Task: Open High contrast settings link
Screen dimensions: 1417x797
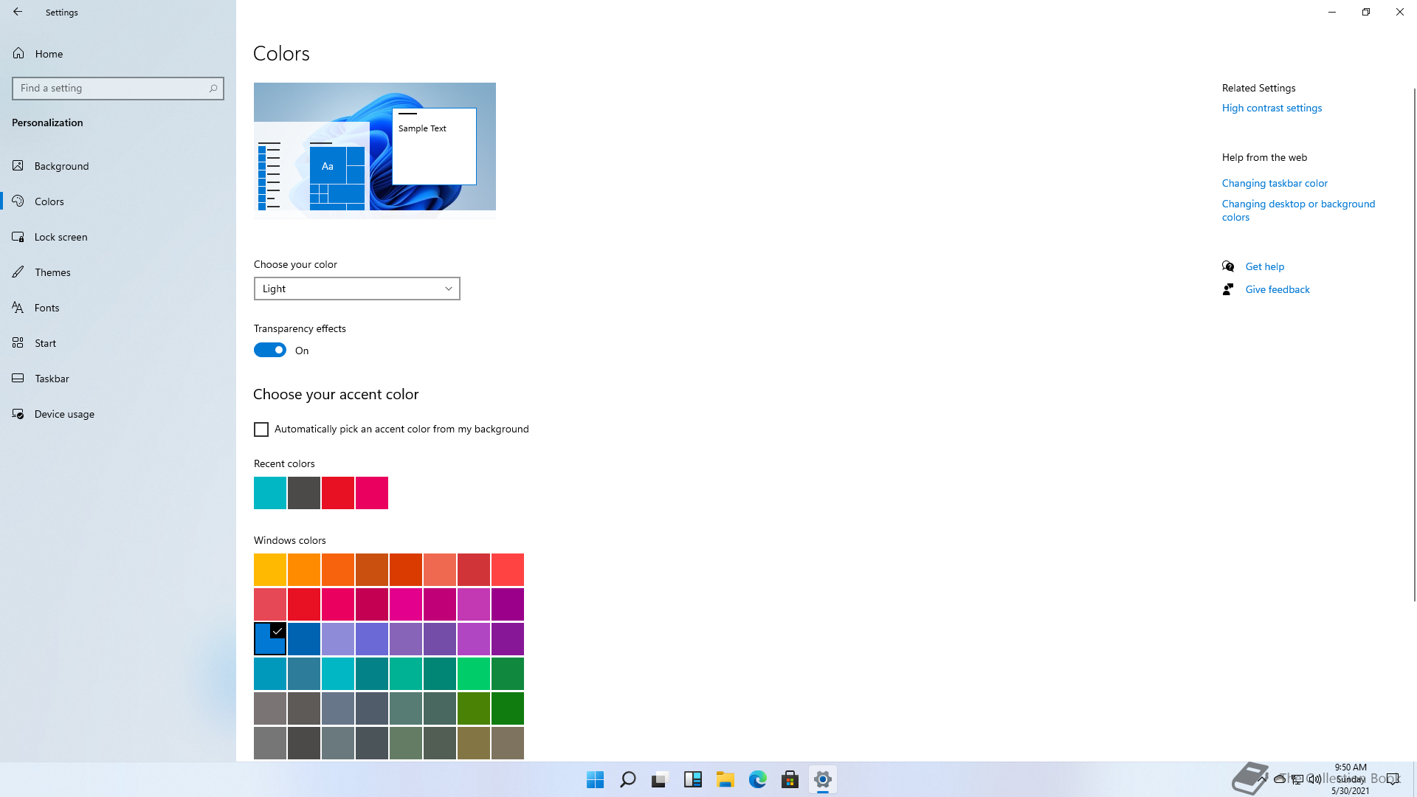Action: pyautogui.click(x=1272, y=108)
